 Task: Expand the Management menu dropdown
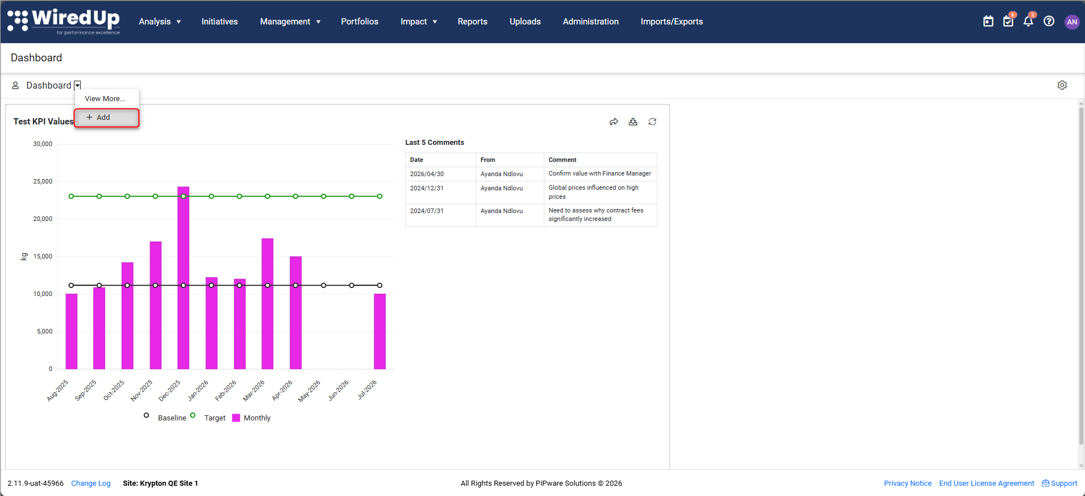click(x=290, y=22)
